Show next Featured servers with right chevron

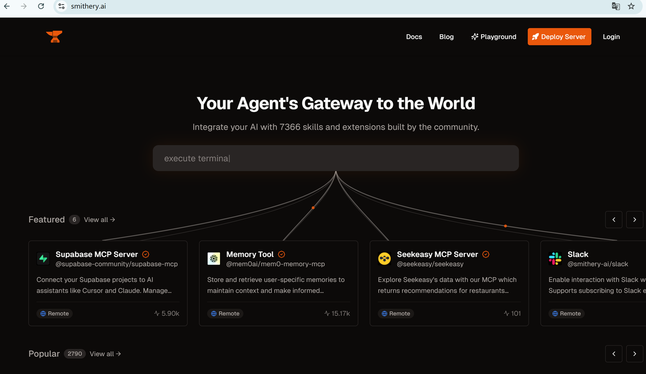click(x=634, y=220)
